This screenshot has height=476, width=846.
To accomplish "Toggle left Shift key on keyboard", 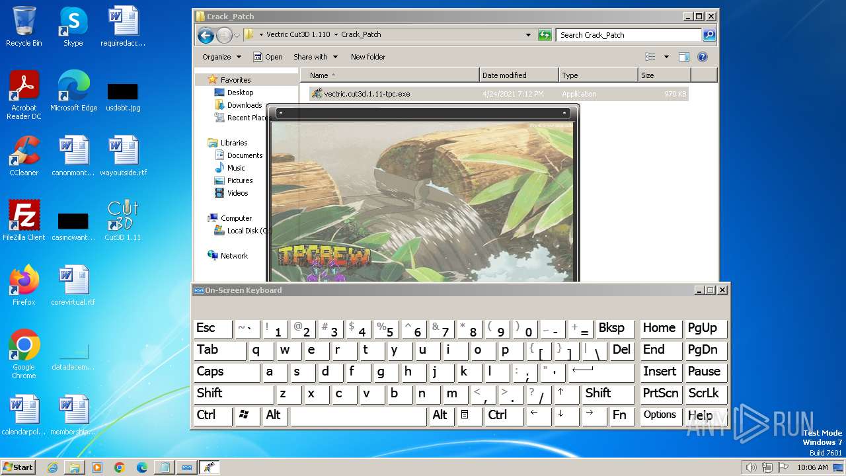I will 233,393.
